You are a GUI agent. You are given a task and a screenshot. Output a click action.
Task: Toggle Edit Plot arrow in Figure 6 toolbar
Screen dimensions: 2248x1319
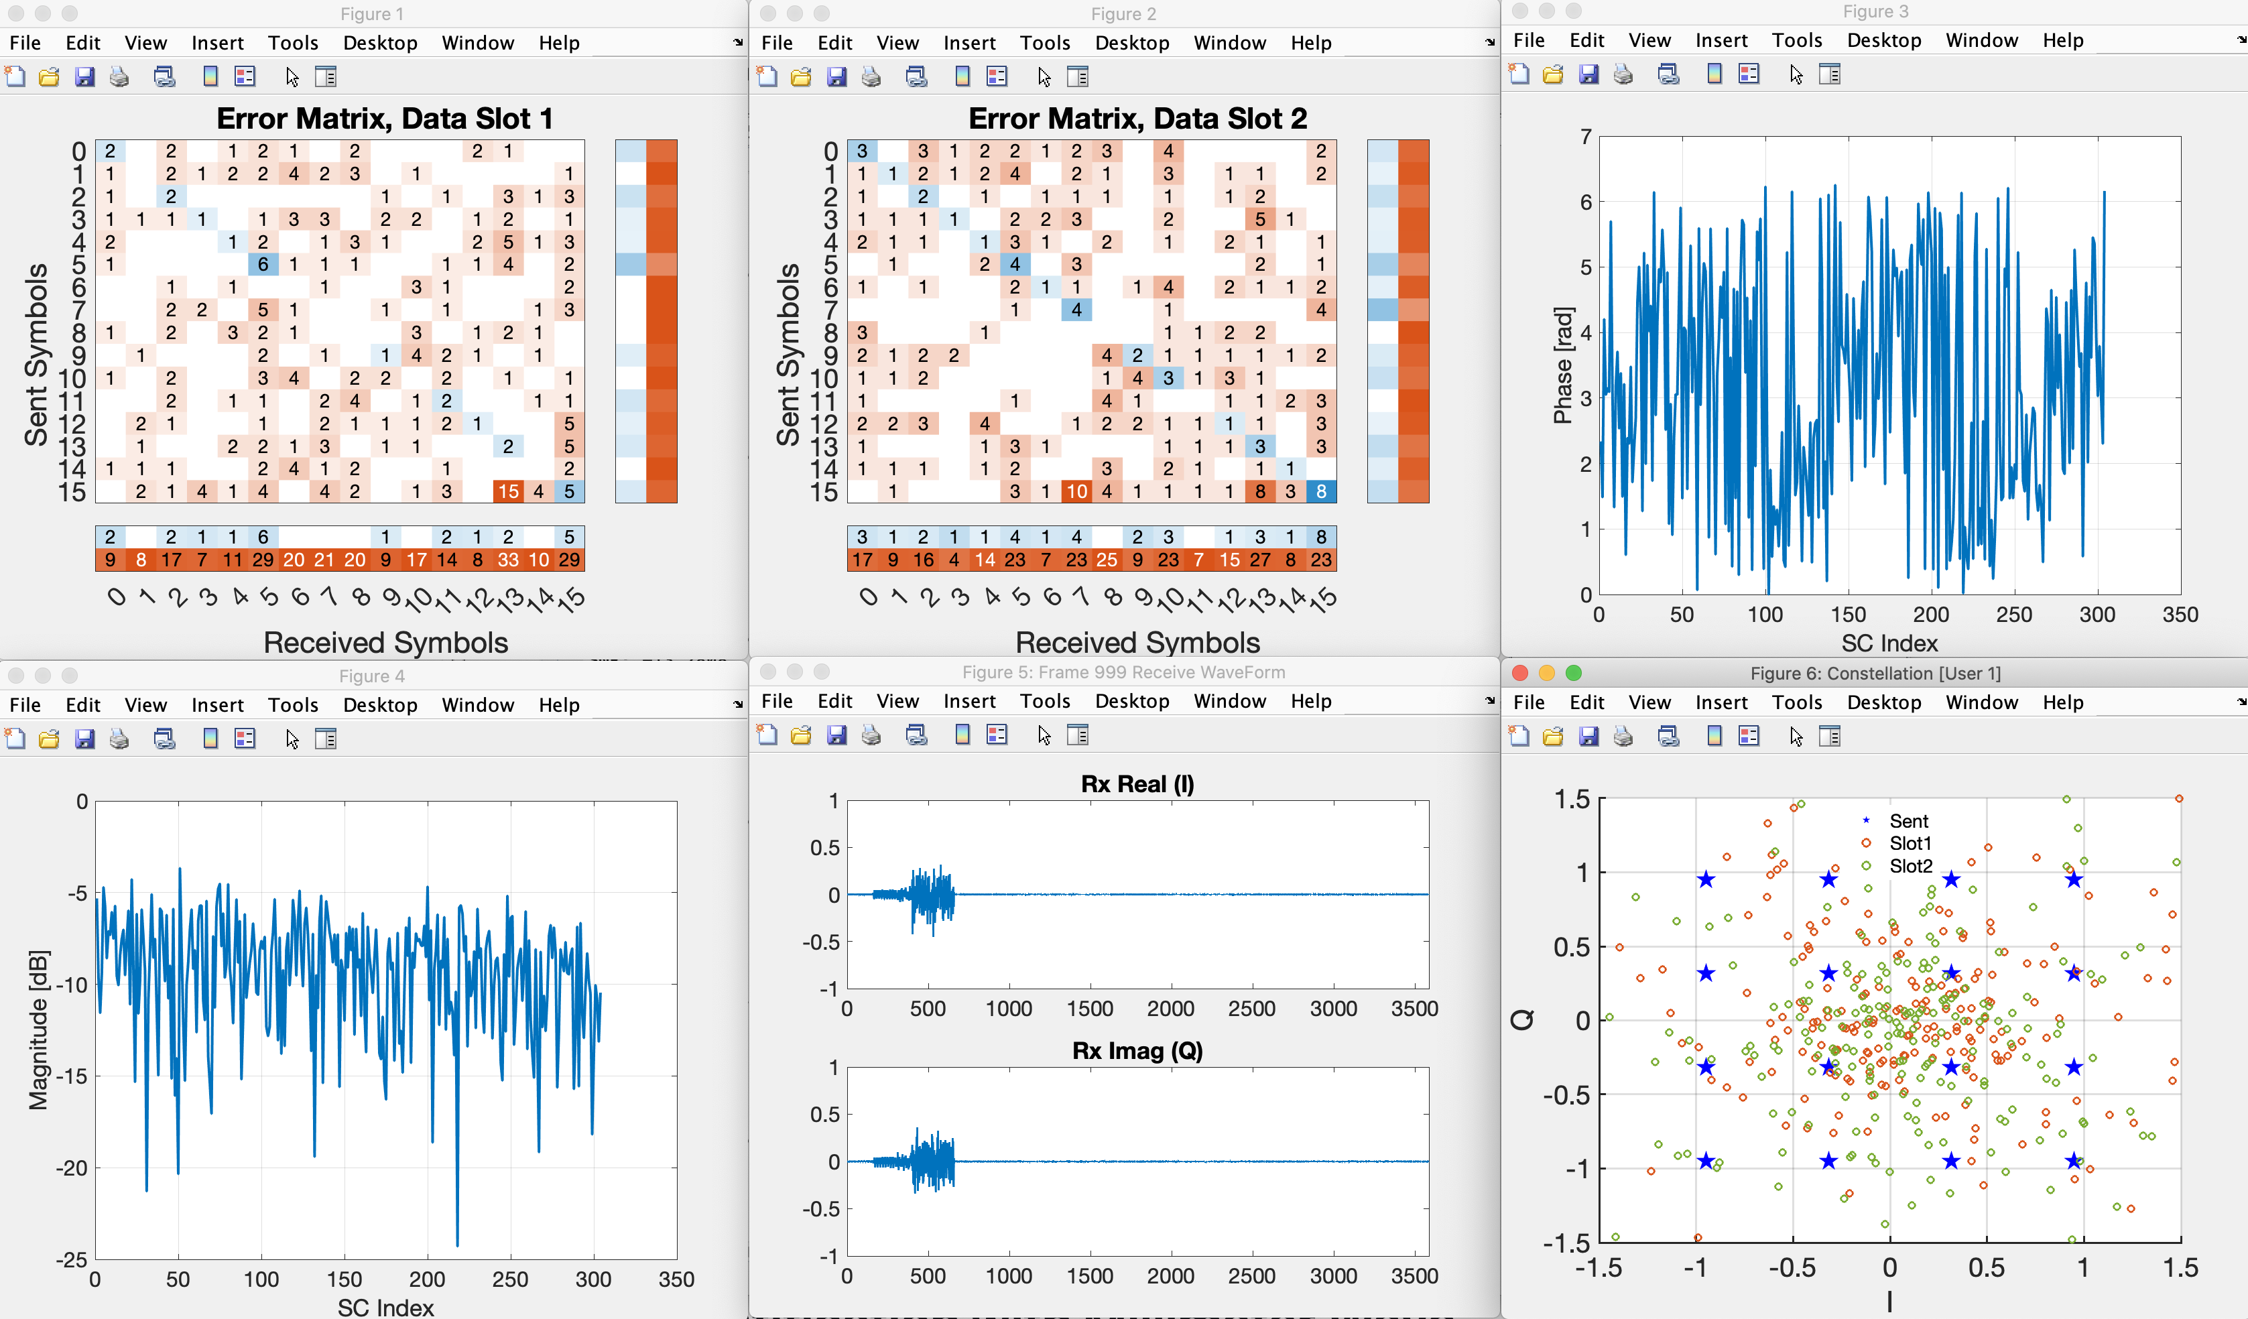click(x=1797, y=736)
